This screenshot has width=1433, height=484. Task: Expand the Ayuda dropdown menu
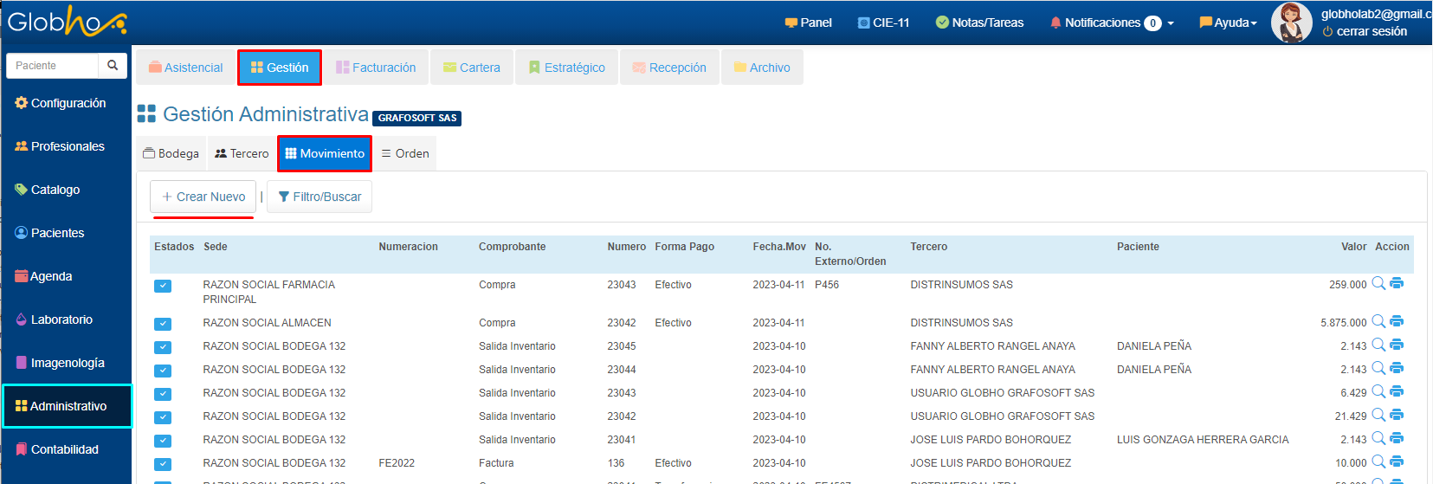[x=1228, y=23]
